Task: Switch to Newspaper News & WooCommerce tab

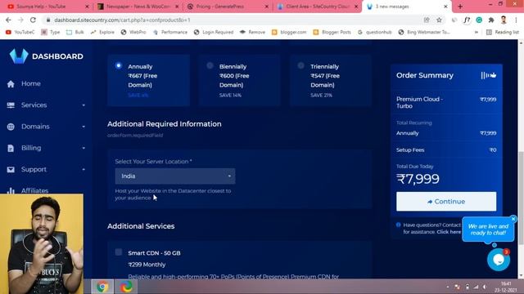Action: pos(138,7)
